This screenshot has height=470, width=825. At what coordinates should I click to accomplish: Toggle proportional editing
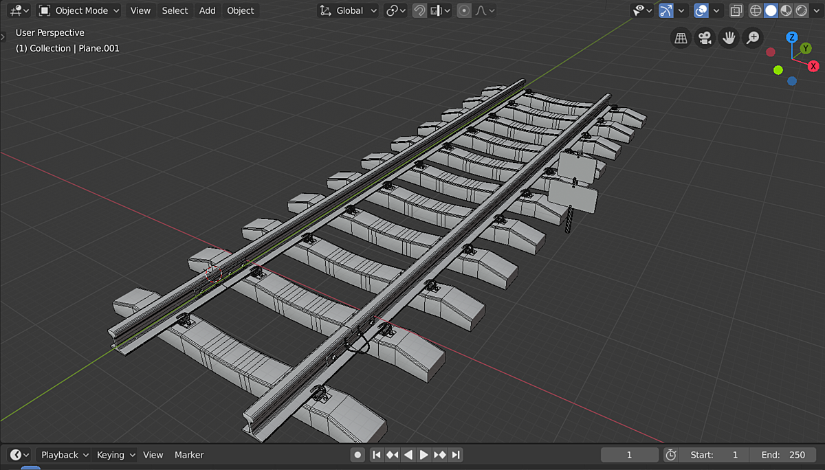pyautogui.click(x=465, y=10)
